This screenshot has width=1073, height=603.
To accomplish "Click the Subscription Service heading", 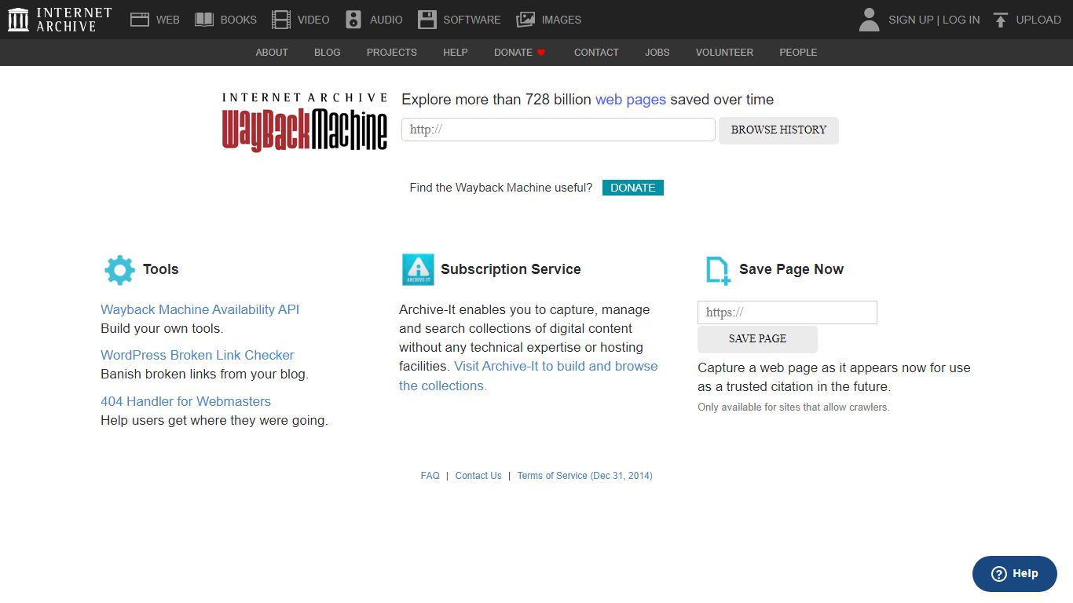I will tap(511, 269).
